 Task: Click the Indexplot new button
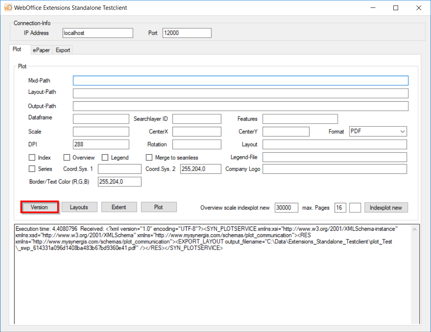click(386, 207)
